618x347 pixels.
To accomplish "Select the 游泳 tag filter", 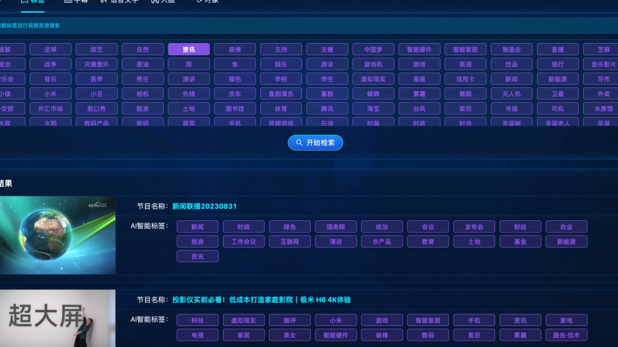I will [327, 64].
